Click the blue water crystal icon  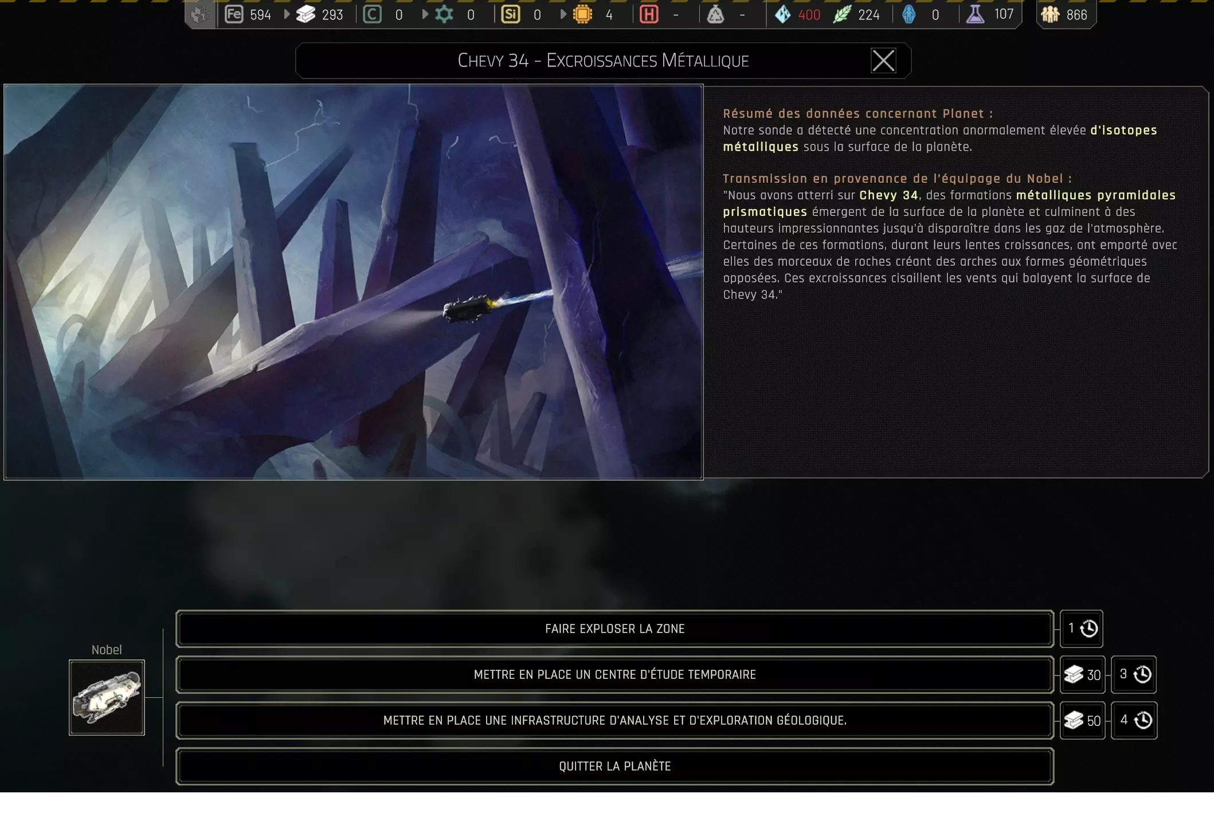783,14
